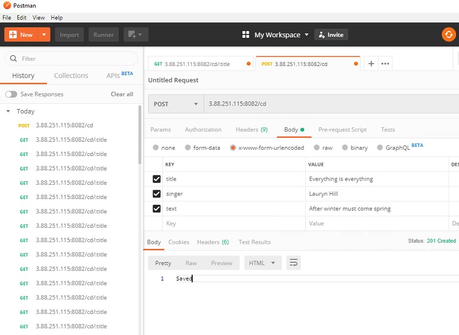Click the orange unsaved dot on the POST request tab

pyautogui.click(x=356, y=64)
